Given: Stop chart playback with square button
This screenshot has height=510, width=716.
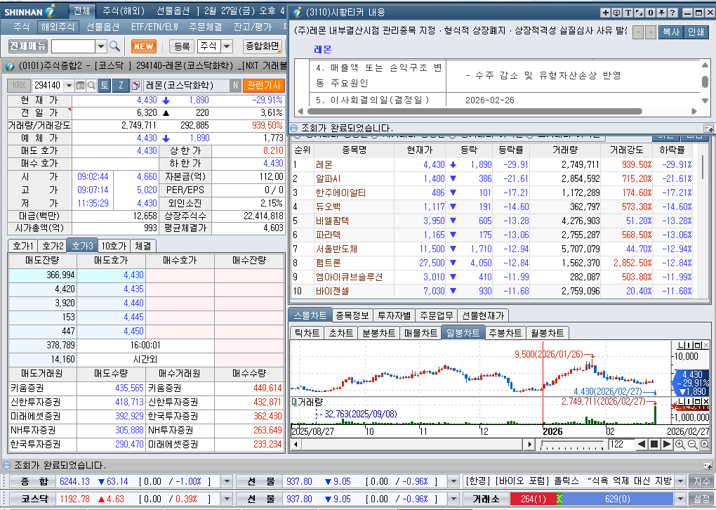Looking at the screenshot, I should point(654,444).
